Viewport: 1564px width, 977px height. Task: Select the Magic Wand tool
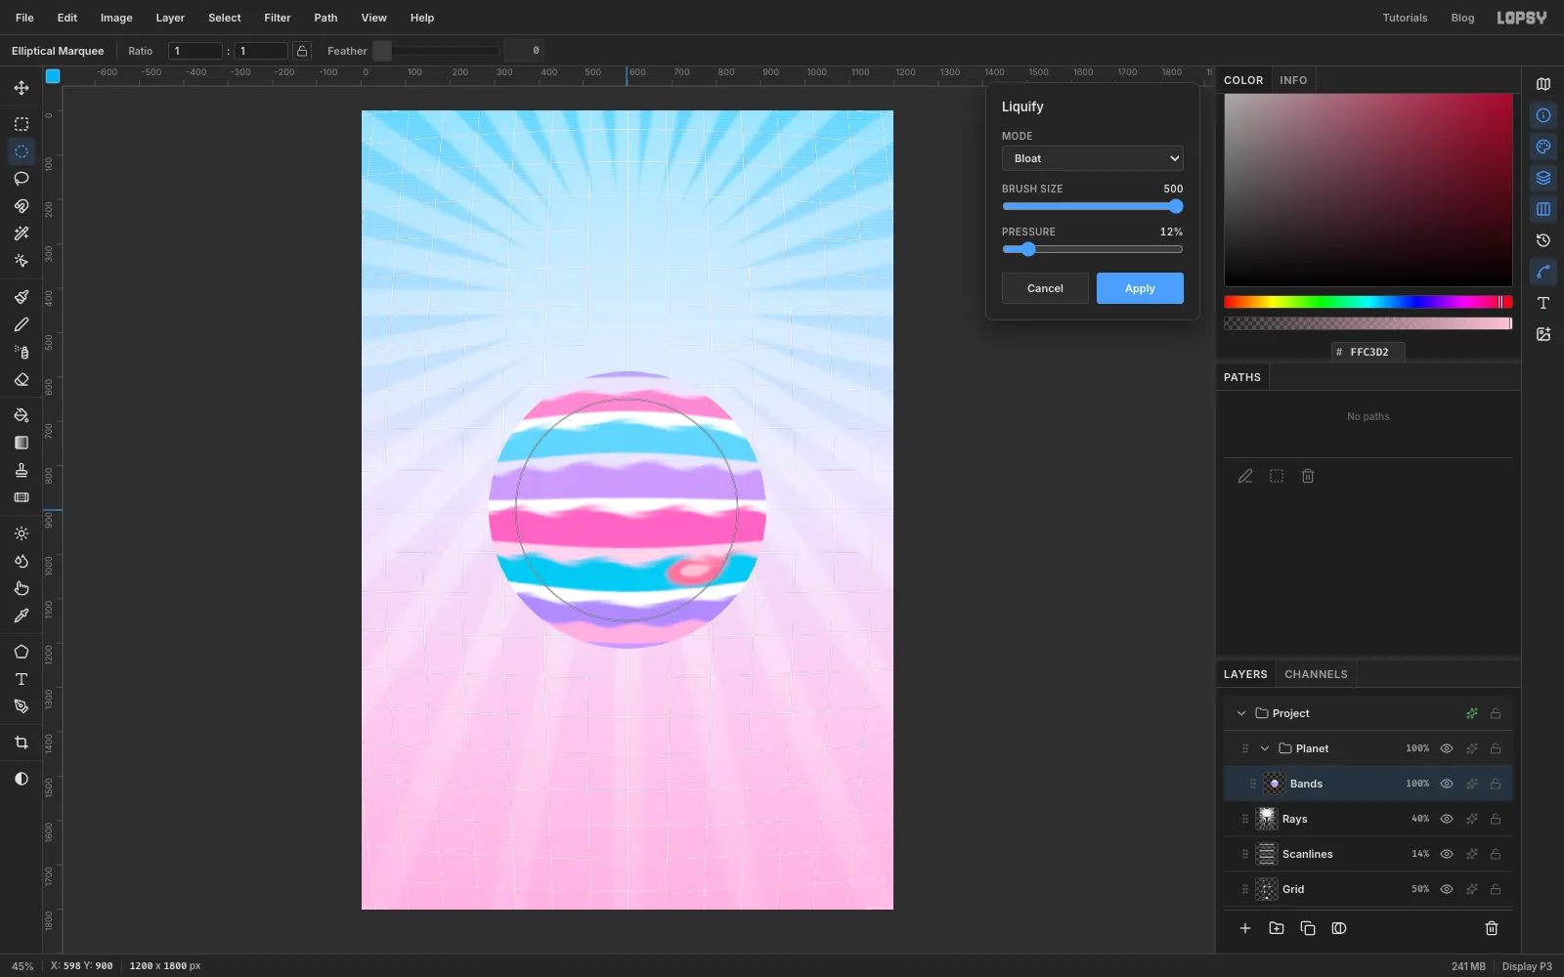tap(22, 234)
